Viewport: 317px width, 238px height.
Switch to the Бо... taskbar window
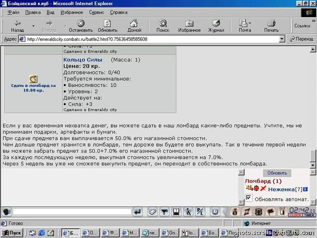(210, 233)
